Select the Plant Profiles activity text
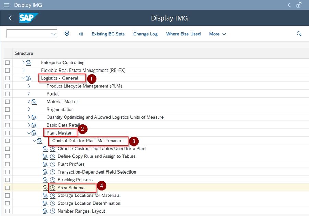 tap(71, 164)
